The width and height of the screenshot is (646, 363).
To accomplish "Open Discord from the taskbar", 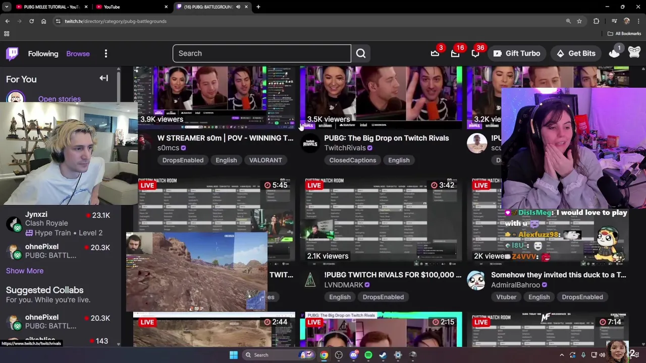I will [x=353, y=355].
